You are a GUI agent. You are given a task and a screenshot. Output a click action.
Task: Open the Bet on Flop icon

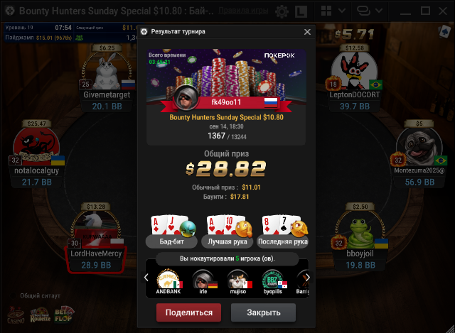click(x=65, y=315)
